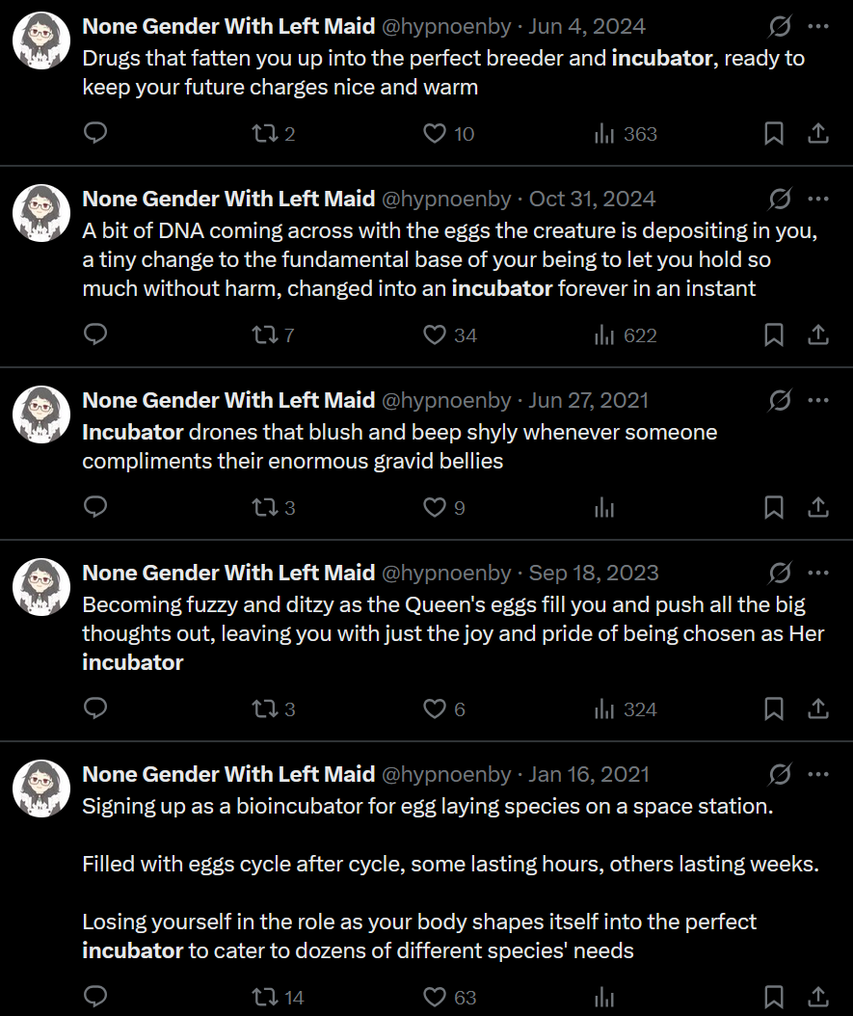Image resolution: width=853 pixels, height=1016 pixels.
Task: Open Grok icon on Jun 4 tweet
Action: point(780,27)
